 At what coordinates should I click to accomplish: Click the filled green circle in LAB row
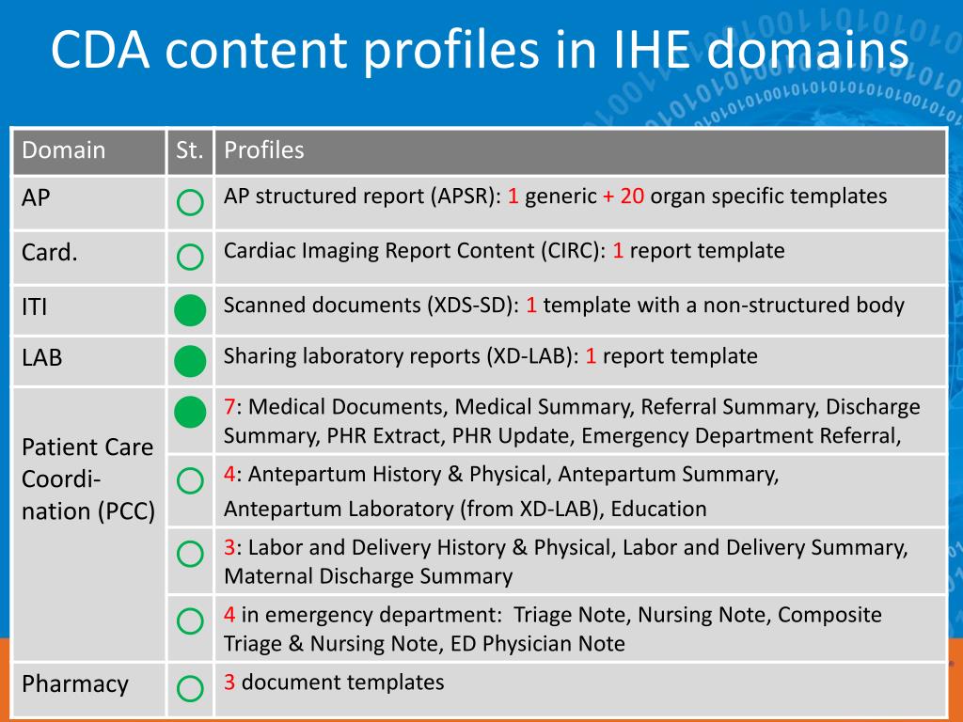click(190, 361)
